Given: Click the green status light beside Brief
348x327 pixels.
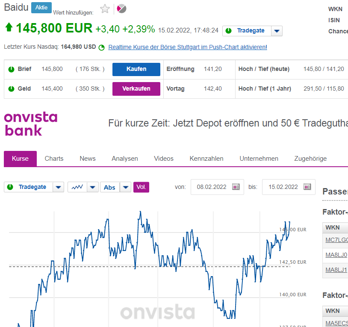Looking at the screenshot, I should [11, 69].
